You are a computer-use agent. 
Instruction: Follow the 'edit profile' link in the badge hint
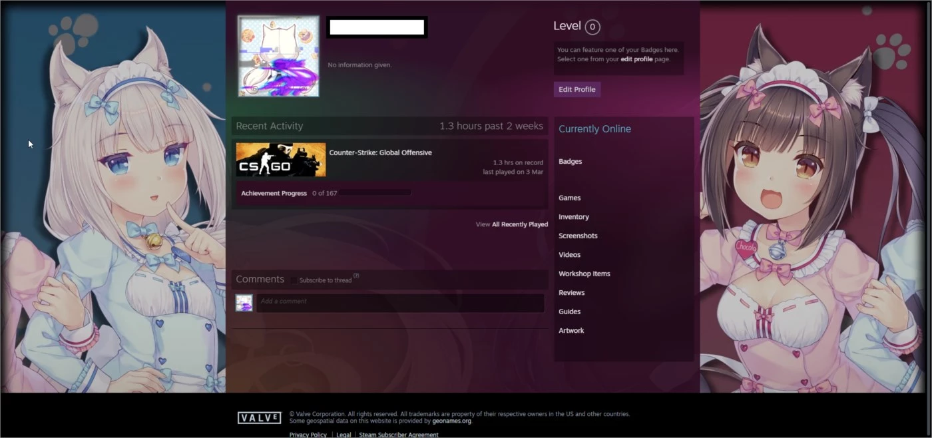click(x=637, y=59)
